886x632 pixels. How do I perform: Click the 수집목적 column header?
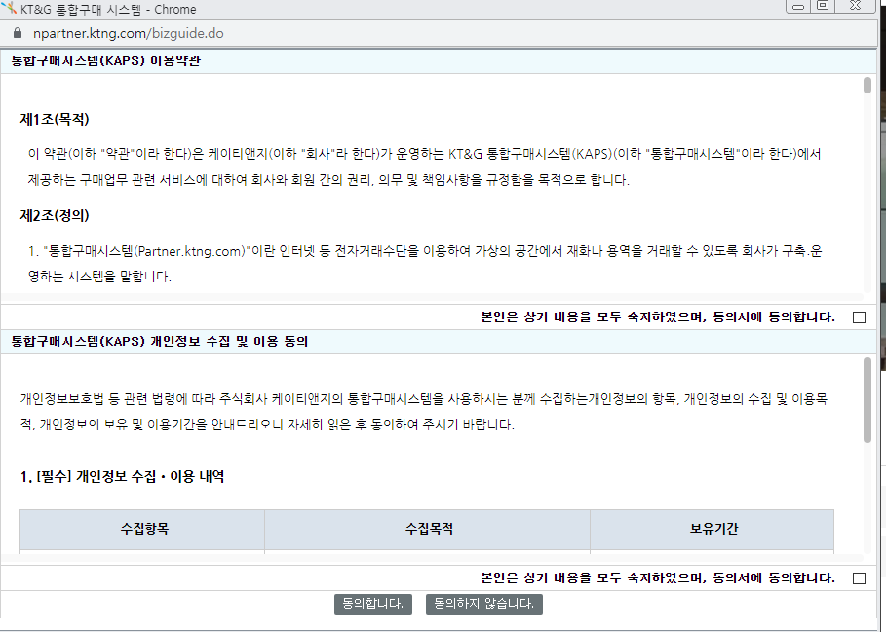pos(428,529)
